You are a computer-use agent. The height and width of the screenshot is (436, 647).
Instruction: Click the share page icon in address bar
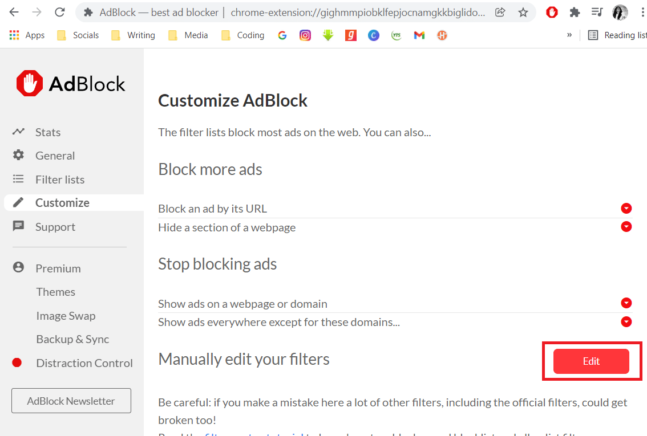click(x=500, y=13)
